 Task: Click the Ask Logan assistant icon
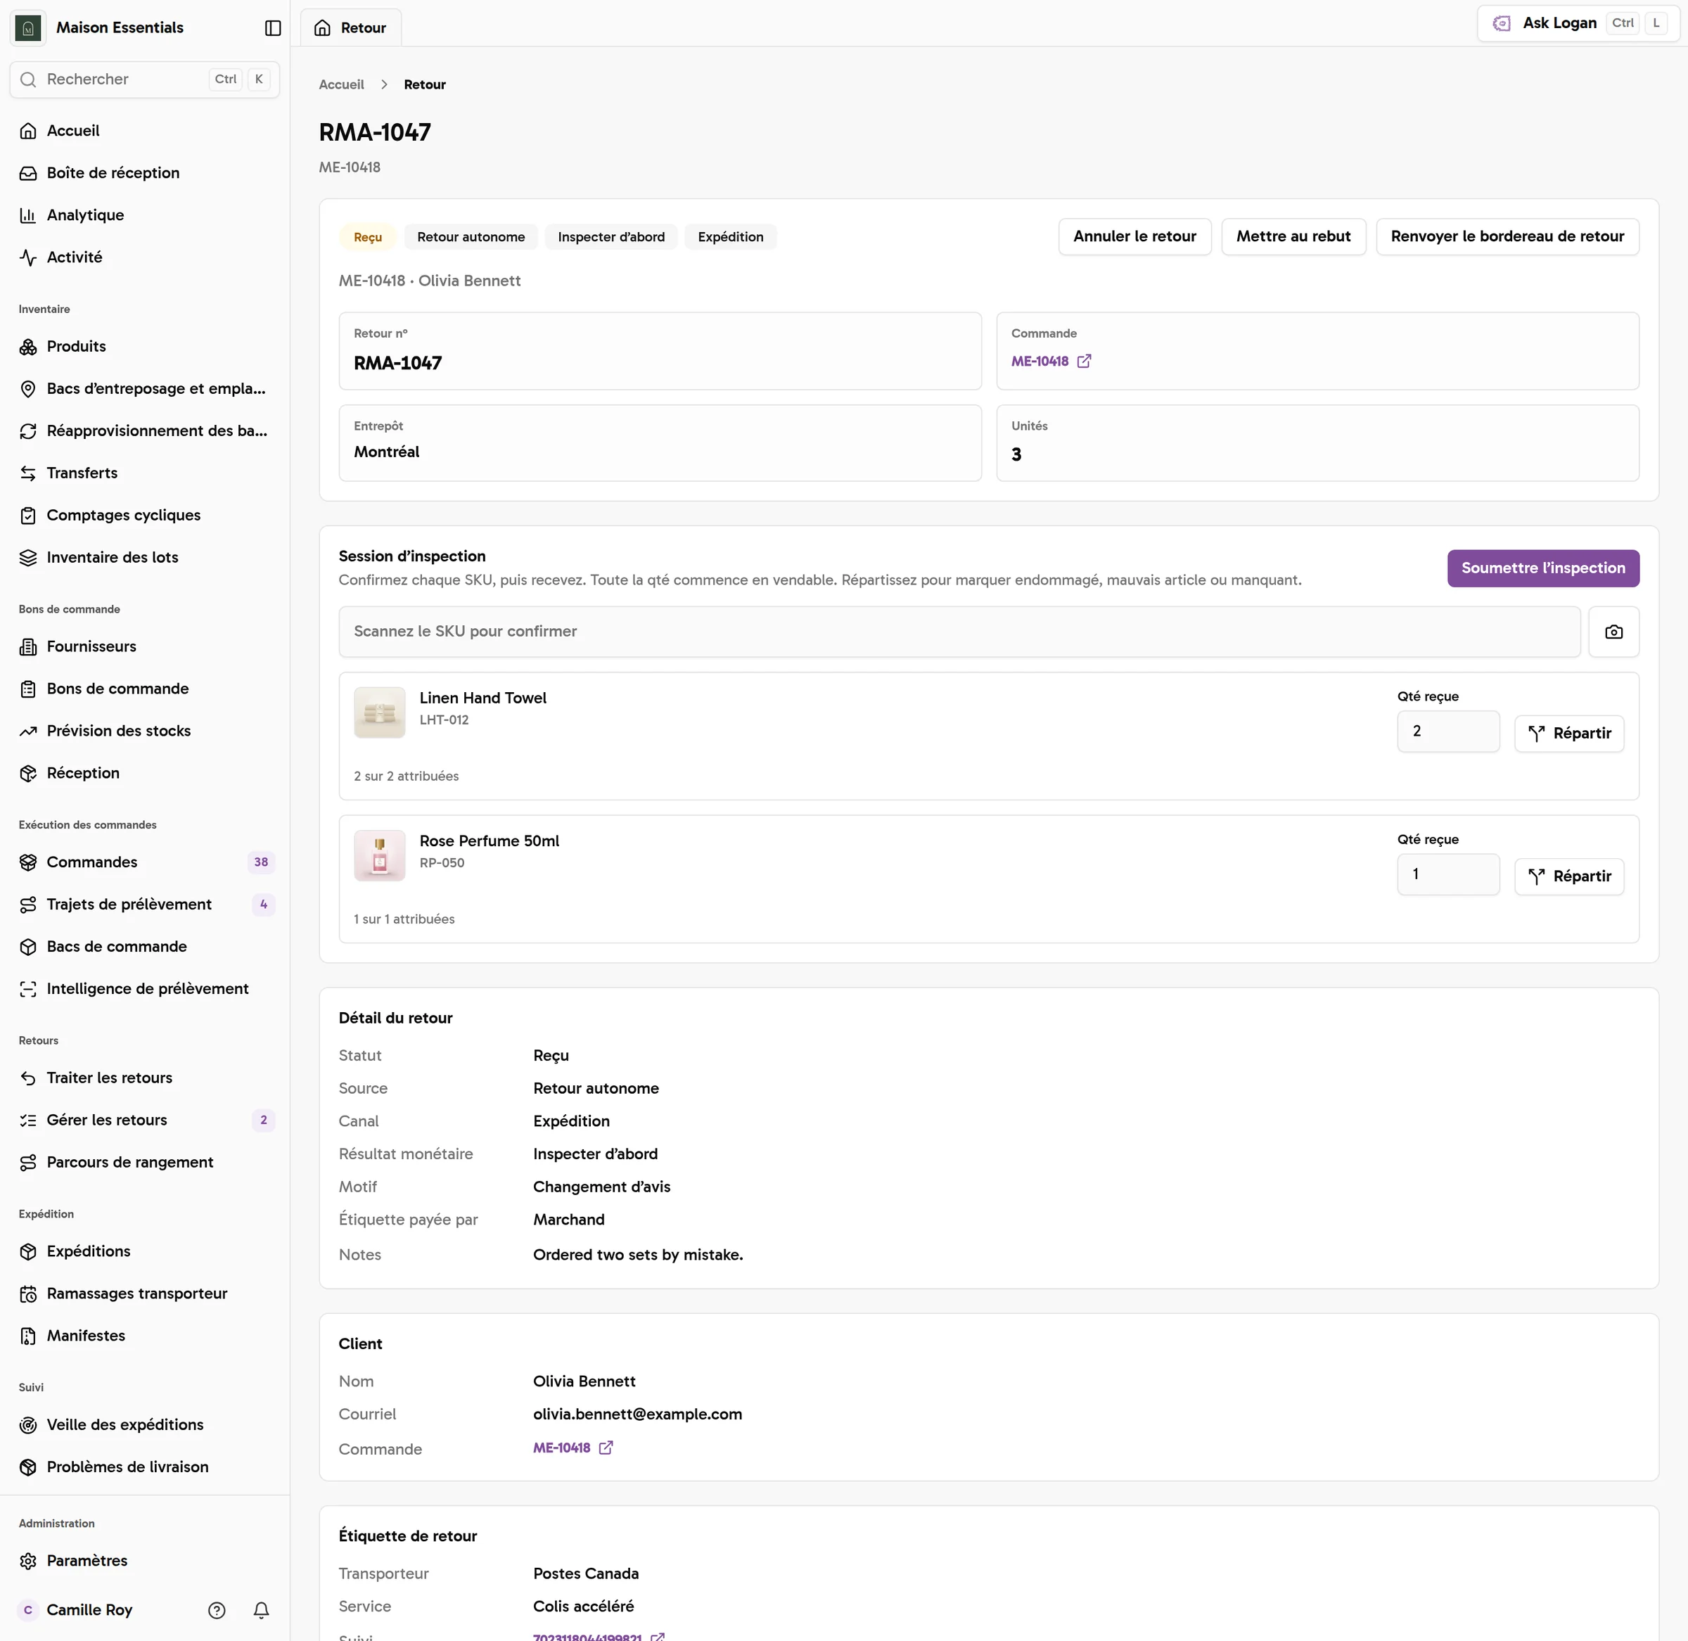1502,23
